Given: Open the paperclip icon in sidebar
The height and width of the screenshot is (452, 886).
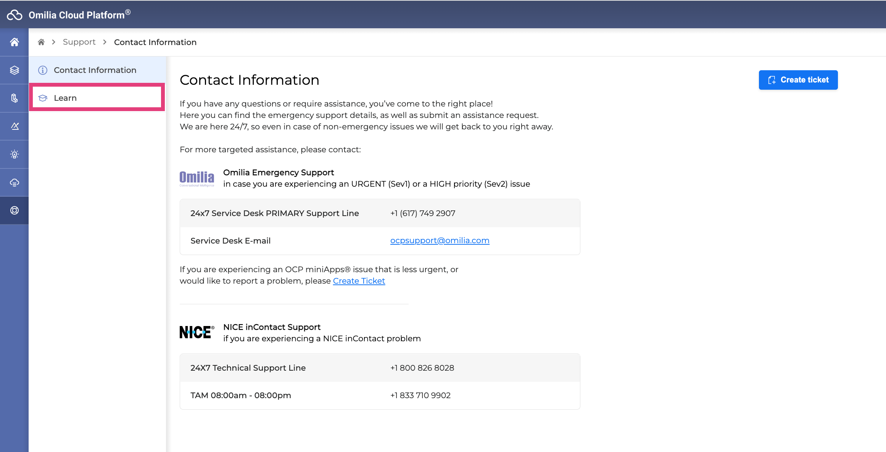Looking at the screenshot, I should click(14, 98).
